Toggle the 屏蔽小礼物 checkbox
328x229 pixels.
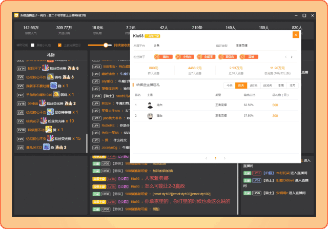coord(33,45)
